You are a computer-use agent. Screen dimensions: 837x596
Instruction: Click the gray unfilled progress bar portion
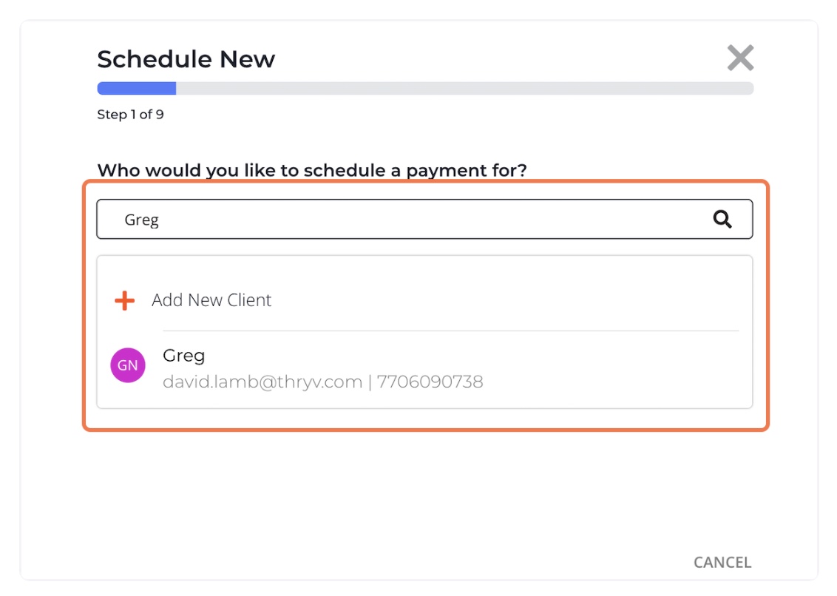[x=464, y=89]
